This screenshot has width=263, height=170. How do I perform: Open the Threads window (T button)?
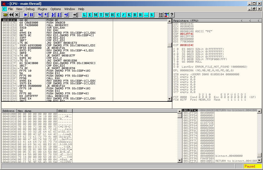click(x=101, y=15)
